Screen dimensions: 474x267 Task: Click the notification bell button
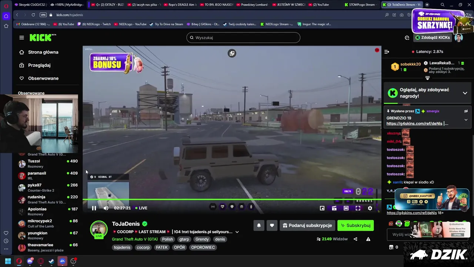[259, 225]
